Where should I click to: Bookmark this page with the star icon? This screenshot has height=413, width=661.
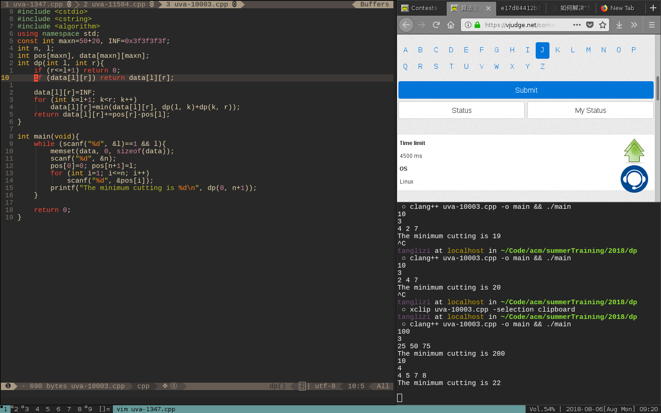603,25
